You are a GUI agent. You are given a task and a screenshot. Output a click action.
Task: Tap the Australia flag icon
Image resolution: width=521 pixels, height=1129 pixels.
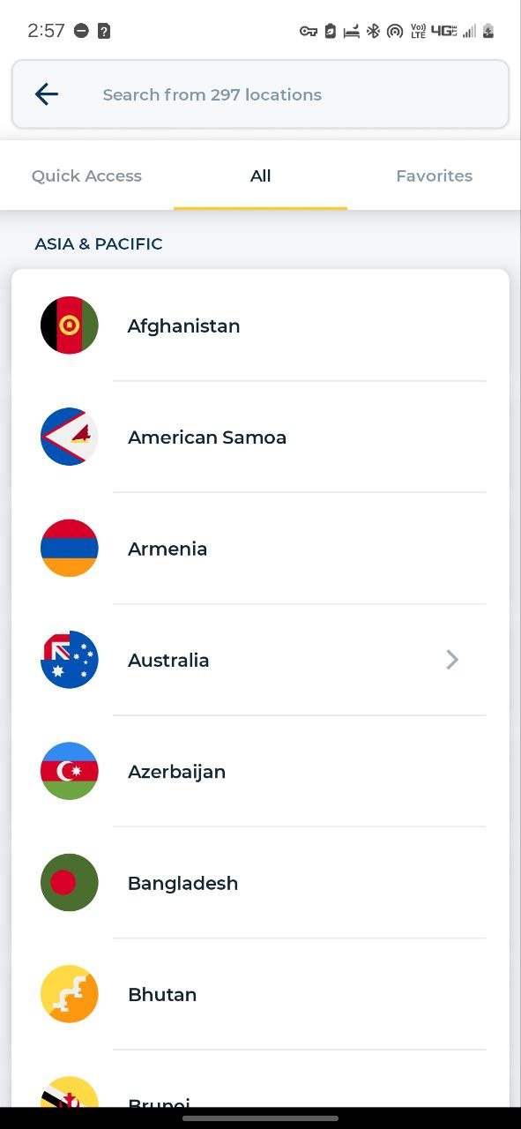[x=70, y=660]
